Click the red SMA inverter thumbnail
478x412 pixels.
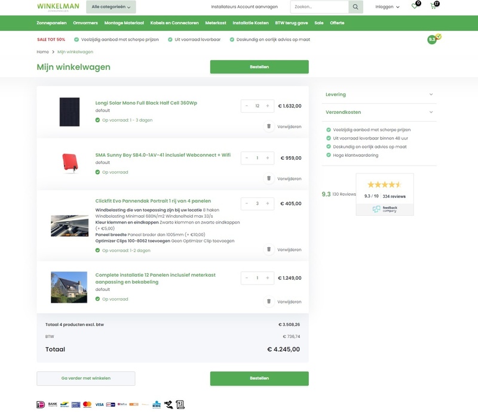[70, 163]
